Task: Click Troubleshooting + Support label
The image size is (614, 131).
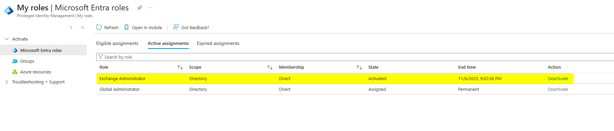Action: click(38, 82)
